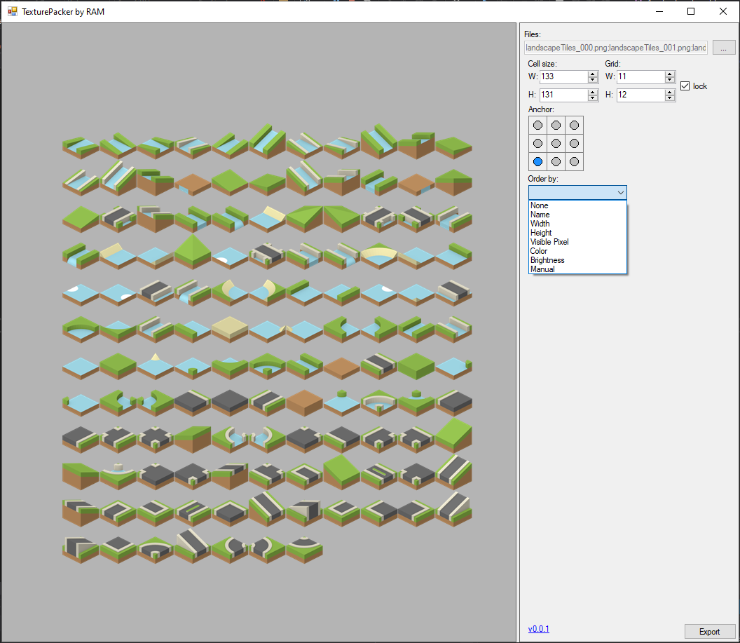Viewport: 740px width, 643px height.
Task: Click the TexturePacker icon in the title bar
Action: 12,11
